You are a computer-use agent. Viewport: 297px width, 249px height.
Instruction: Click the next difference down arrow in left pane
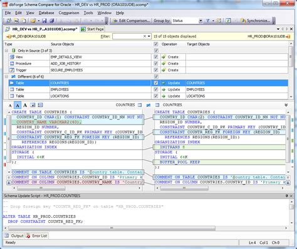pos(9,183)
